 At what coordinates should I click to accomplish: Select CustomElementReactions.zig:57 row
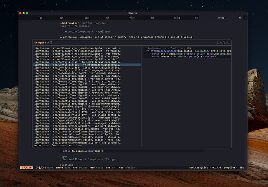coord(87,134)
